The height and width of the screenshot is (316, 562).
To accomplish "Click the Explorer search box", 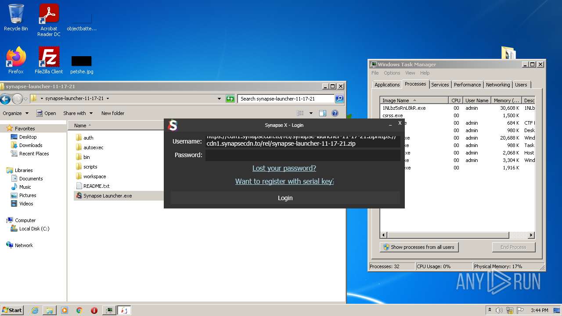I will pos(286,99).
